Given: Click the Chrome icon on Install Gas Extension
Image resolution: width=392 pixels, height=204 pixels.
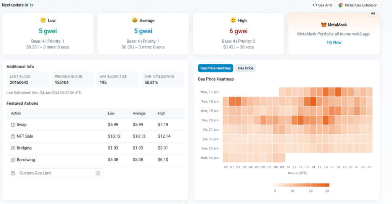Looking at the screenshot, I should [341, 5].
